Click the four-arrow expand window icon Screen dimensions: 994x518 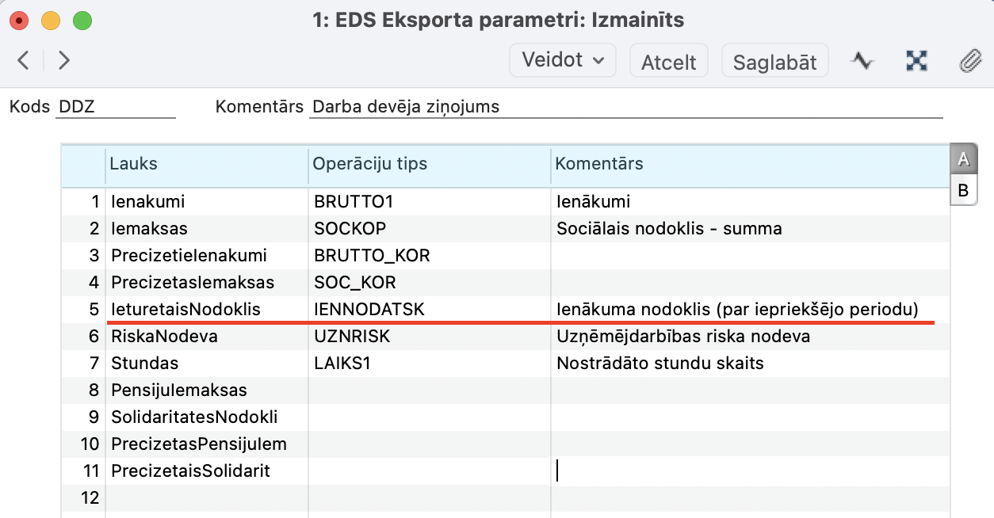917,61
